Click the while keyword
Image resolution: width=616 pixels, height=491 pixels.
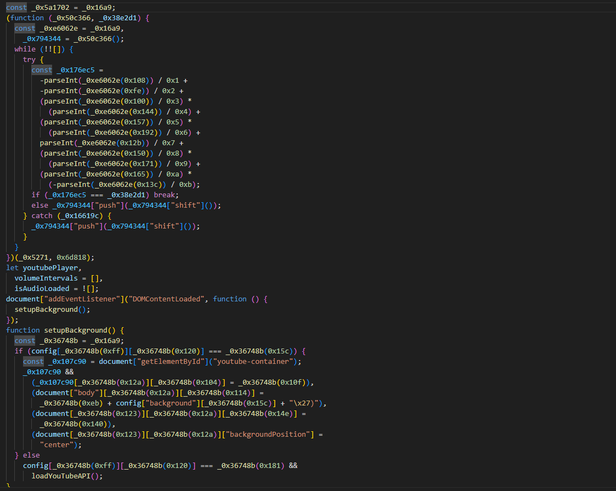coord(25,49)
